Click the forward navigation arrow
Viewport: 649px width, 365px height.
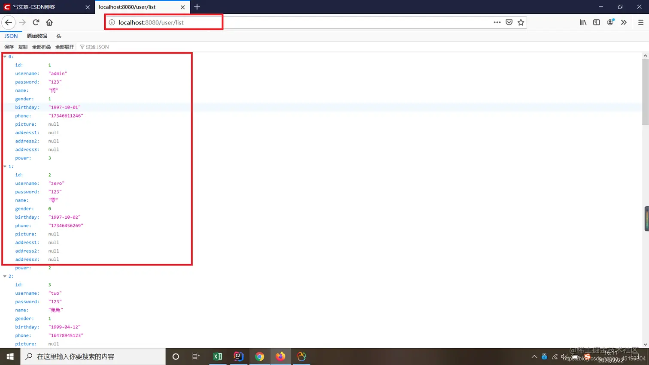(22, 22)
